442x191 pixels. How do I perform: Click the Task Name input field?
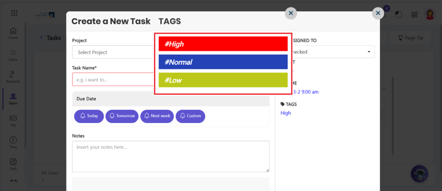coord(113,79)
